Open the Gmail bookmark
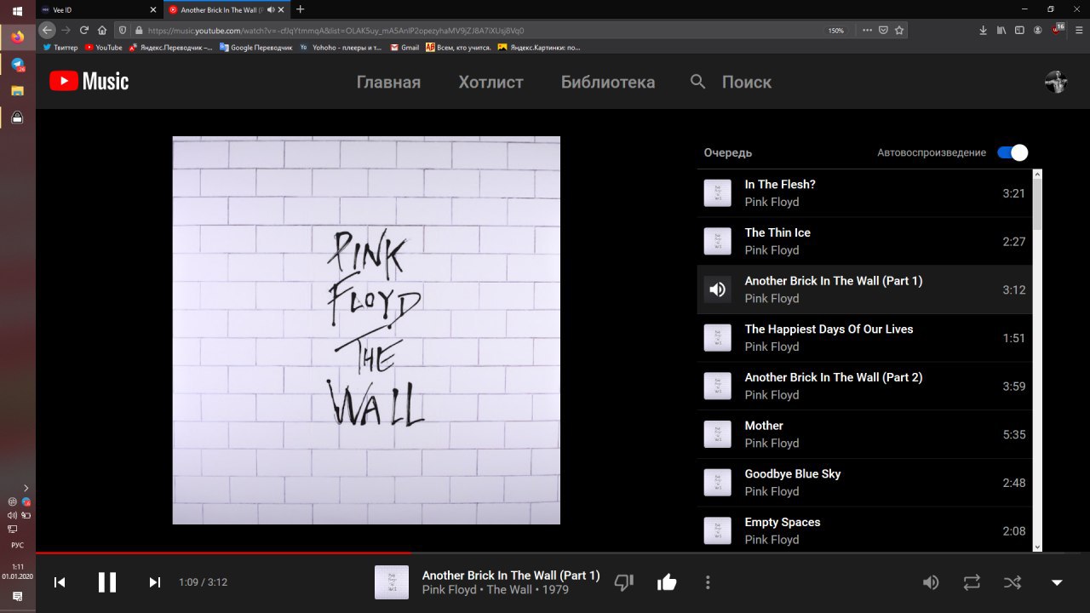The image size is (1090, 613). click(x=404, y=48)
